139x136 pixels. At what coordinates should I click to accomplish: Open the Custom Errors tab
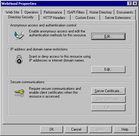[85, 18]
